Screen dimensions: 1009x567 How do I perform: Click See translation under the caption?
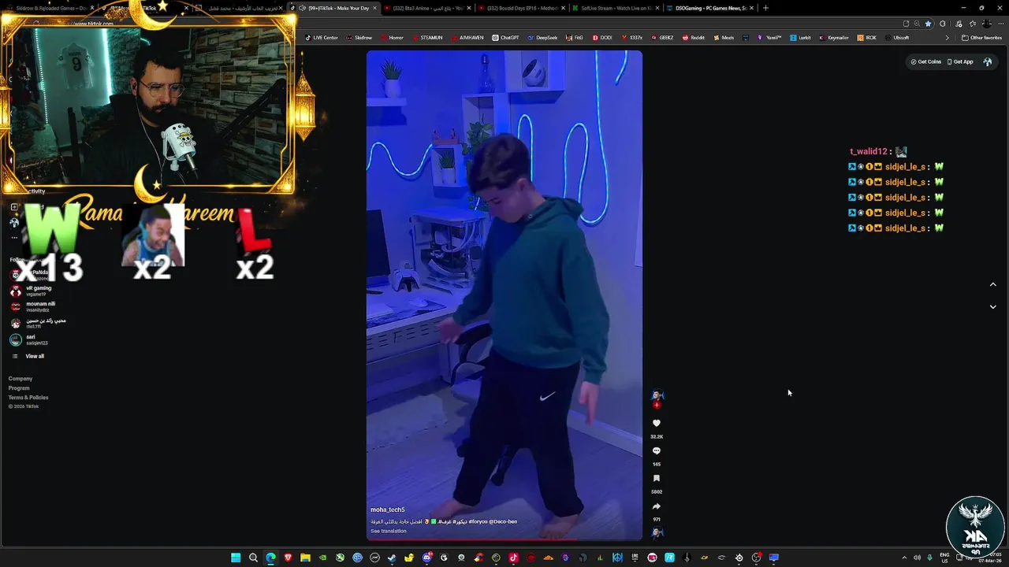389,531
